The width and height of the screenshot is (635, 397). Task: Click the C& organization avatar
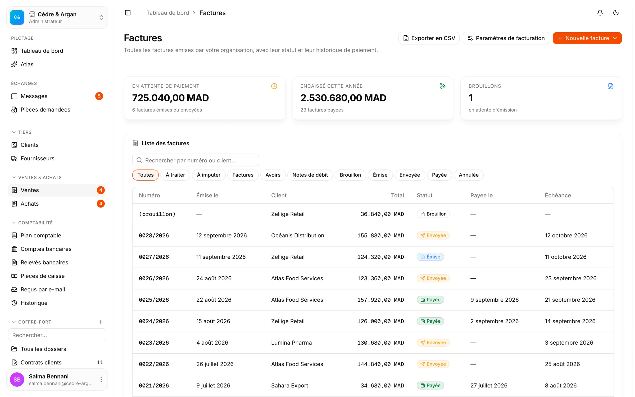point(17,17)
